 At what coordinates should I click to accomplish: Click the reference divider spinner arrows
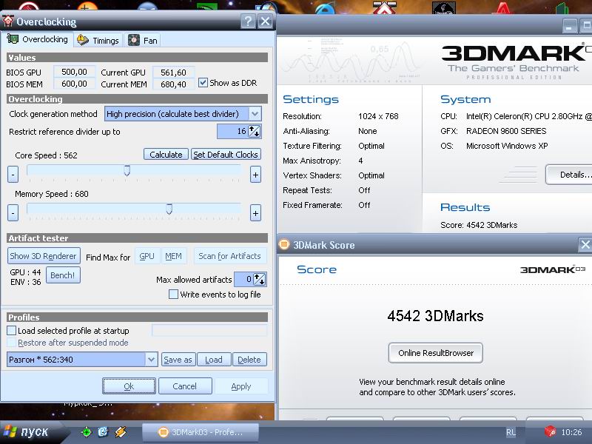coord(254,132)
